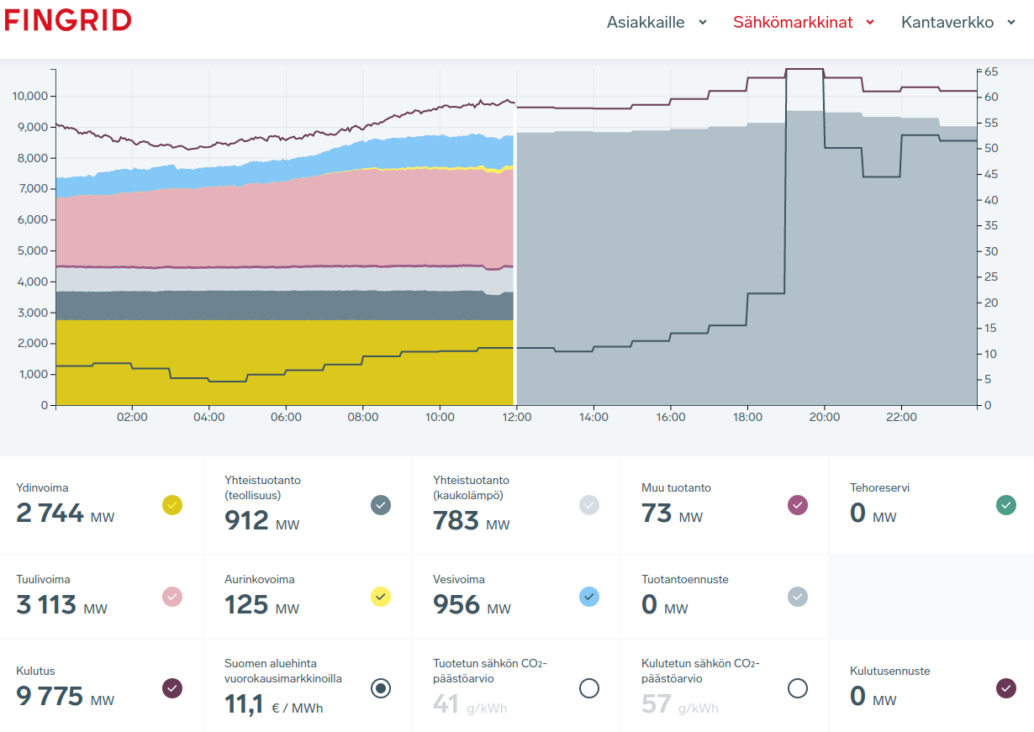Expand the Asiakkaille dropdown chevron

(x=703, y=23)
